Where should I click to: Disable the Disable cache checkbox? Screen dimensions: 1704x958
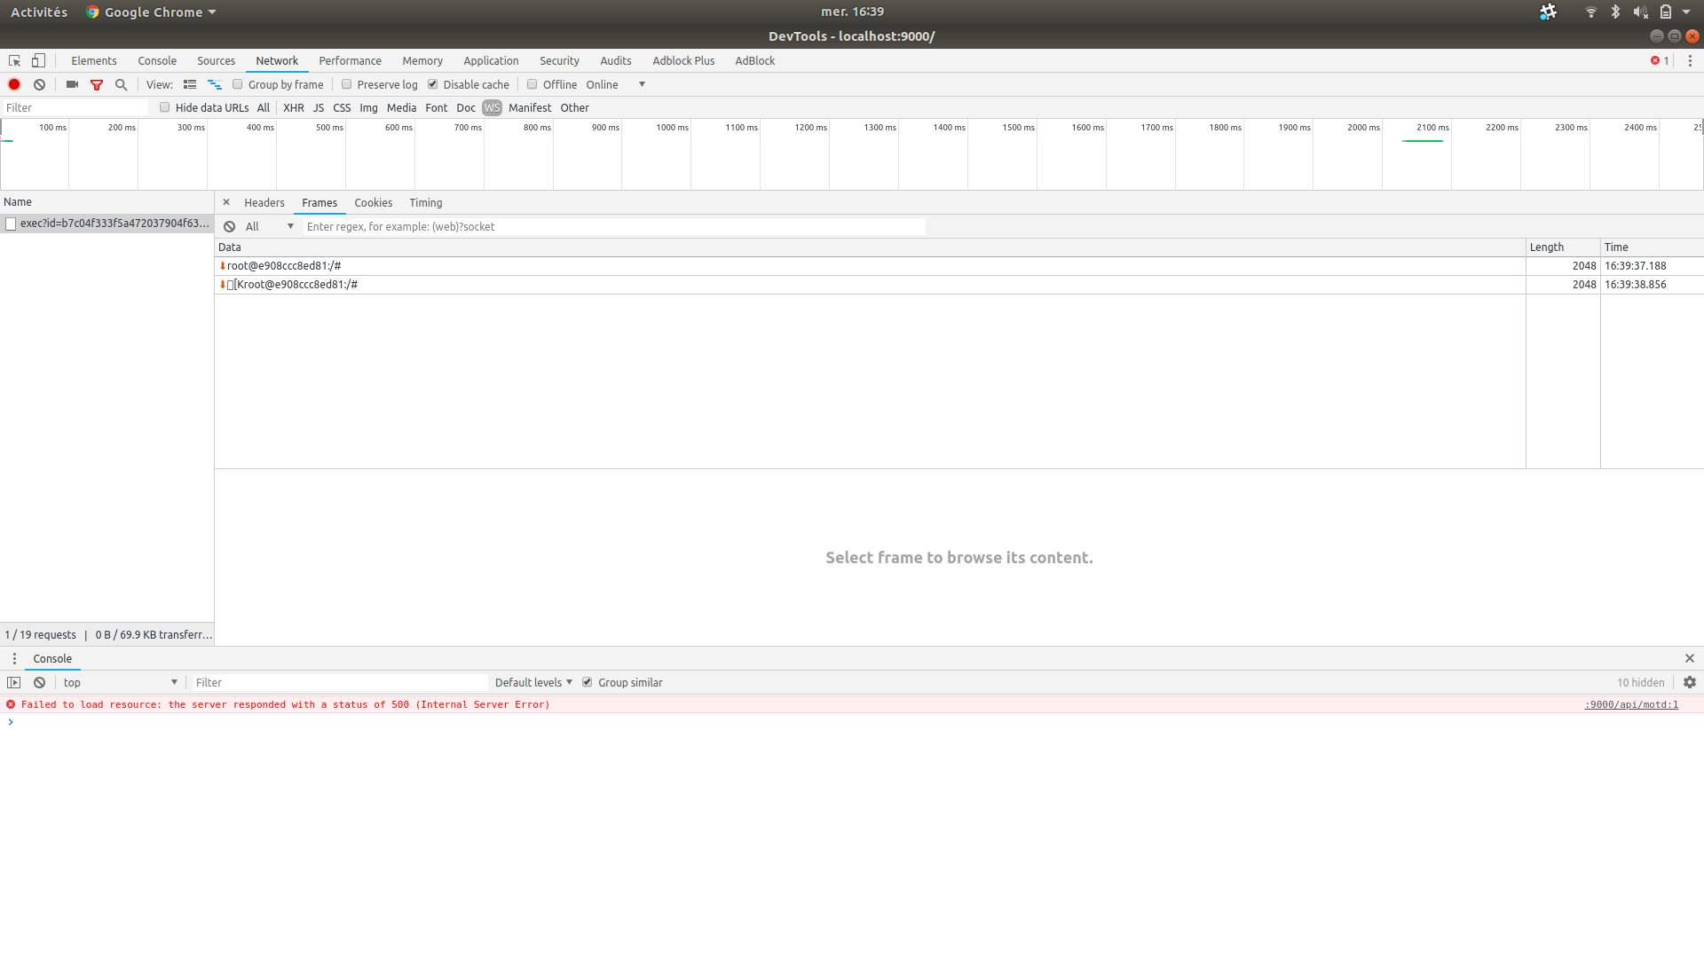click(x=432, y=84)
